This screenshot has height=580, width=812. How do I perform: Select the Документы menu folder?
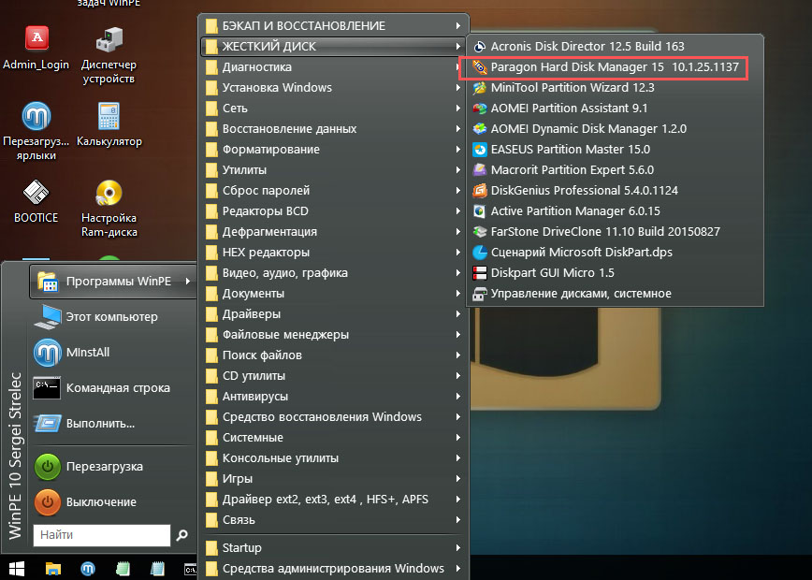click(x=333, y=294)
